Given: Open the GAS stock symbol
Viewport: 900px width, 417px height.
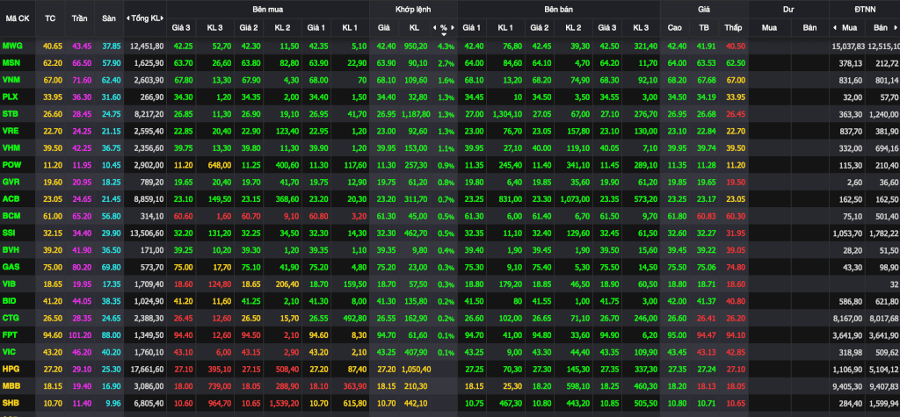Looking at the screenshot, I should 11,267.
